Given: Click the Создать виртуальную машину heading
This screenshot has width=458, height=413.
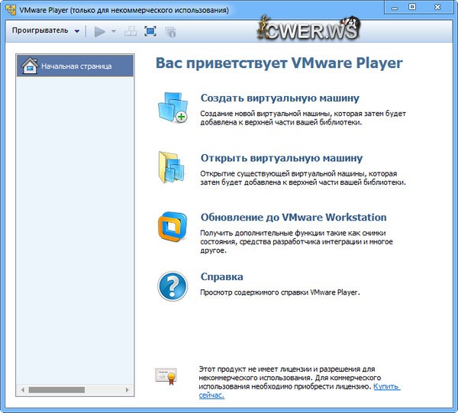Looking at the screenshot, I should 279,98.
